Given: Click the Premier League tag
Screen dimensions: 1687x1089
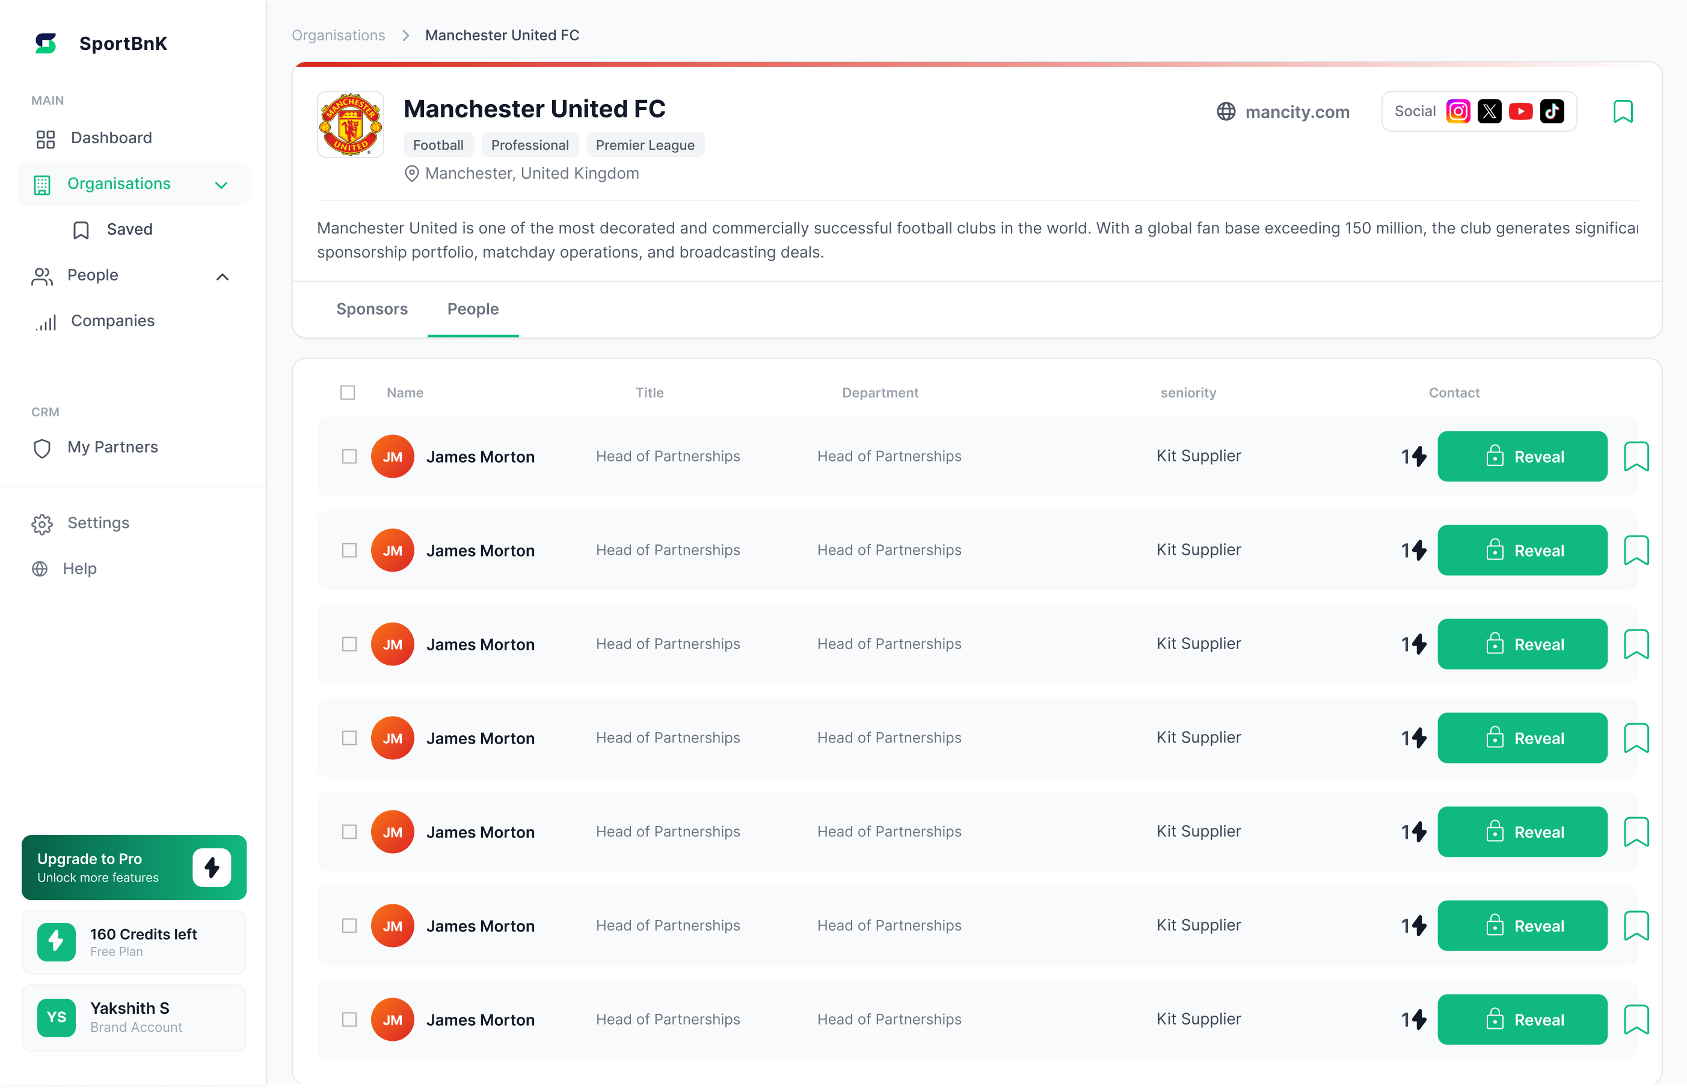Looking at the screenshot, I should click(x=645, y=145).
